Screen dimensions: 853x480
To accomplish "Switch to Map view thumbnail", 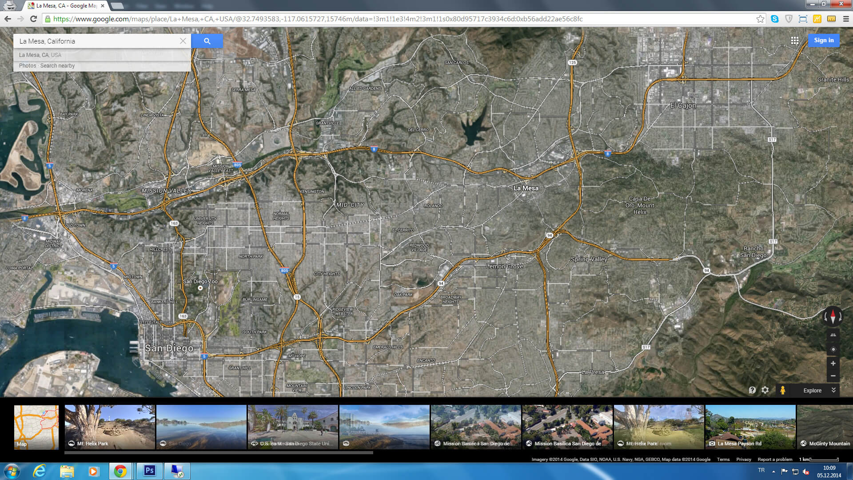I will (36, 427).
